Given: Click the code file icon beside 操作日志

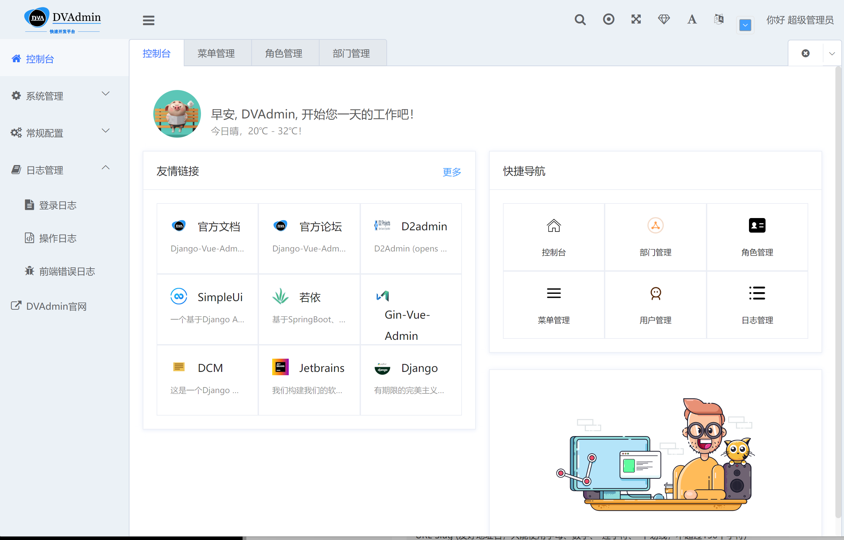Looking at the screenshot, I should pyautogui.click(x=29, y=238).
